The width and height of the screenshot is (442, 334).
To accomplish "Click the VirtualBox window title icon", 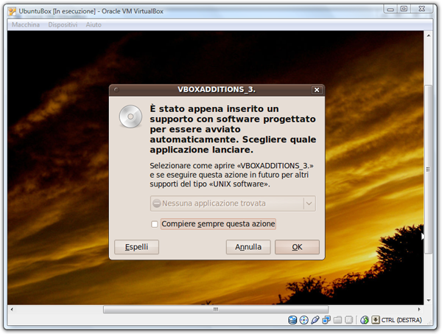I will [12, 11].
